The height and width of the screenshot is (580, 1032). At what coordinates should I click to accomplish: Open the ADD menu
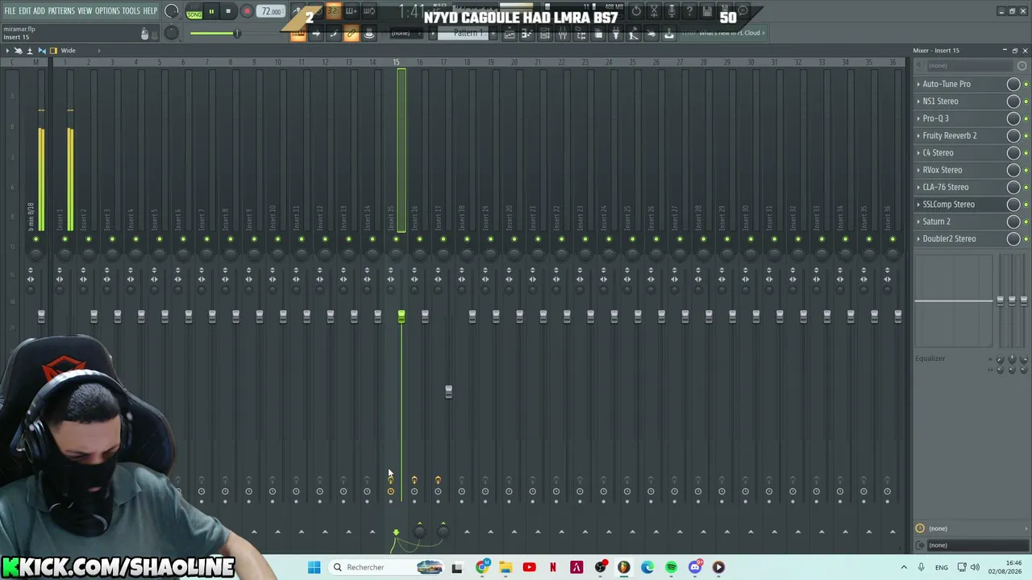click(x=39, y=11)
